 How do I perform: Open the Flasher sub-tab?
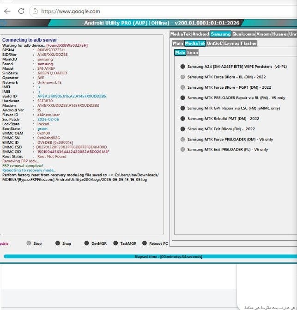pyautogui.click(x=249, y=43)
